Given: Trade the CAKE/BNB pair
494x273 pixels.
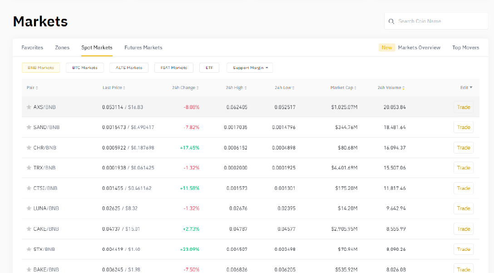Looking at the screenshot, I should click(464, 229).
